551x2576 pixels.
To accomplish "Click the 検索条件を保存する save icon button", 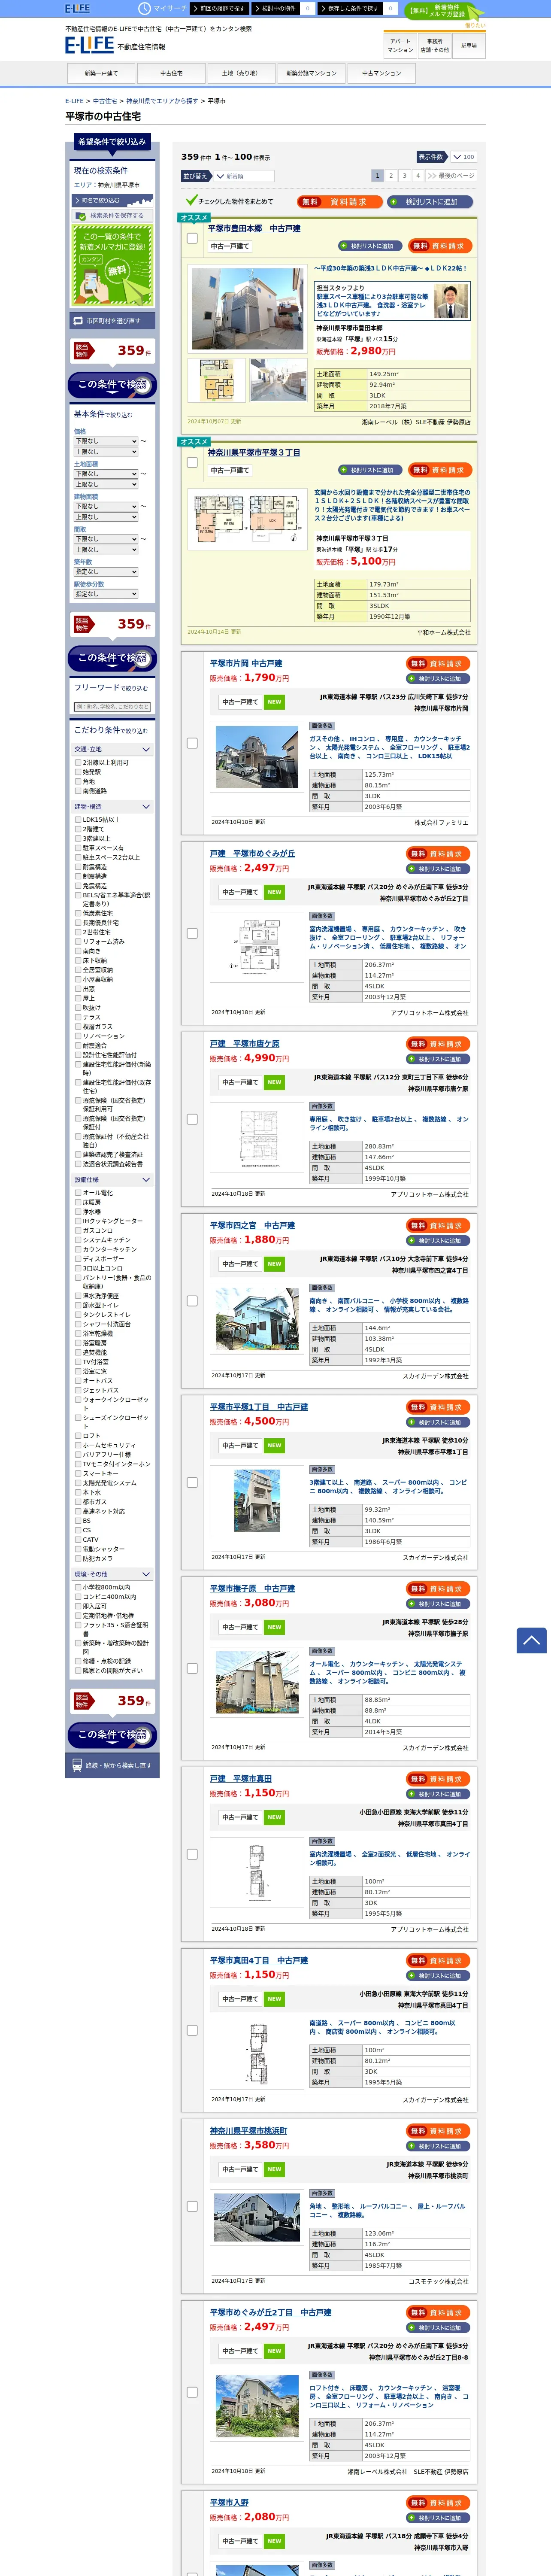I will (x=112, y=215).
